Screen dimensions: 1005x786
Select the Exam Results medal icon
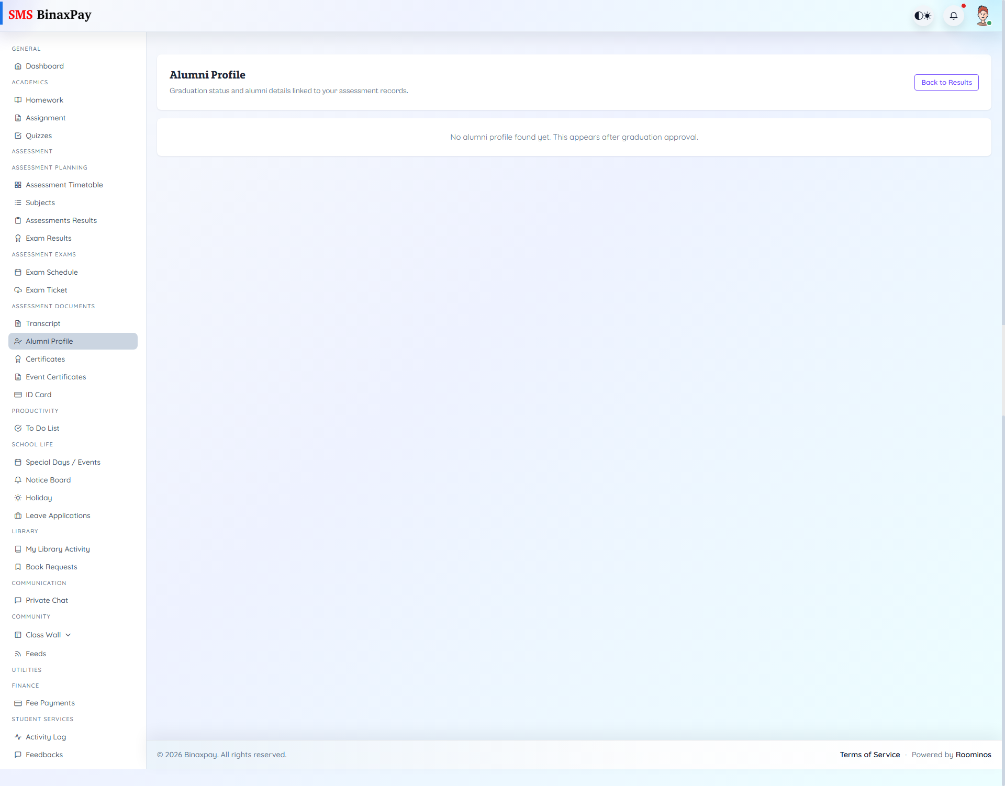point(18,238)
